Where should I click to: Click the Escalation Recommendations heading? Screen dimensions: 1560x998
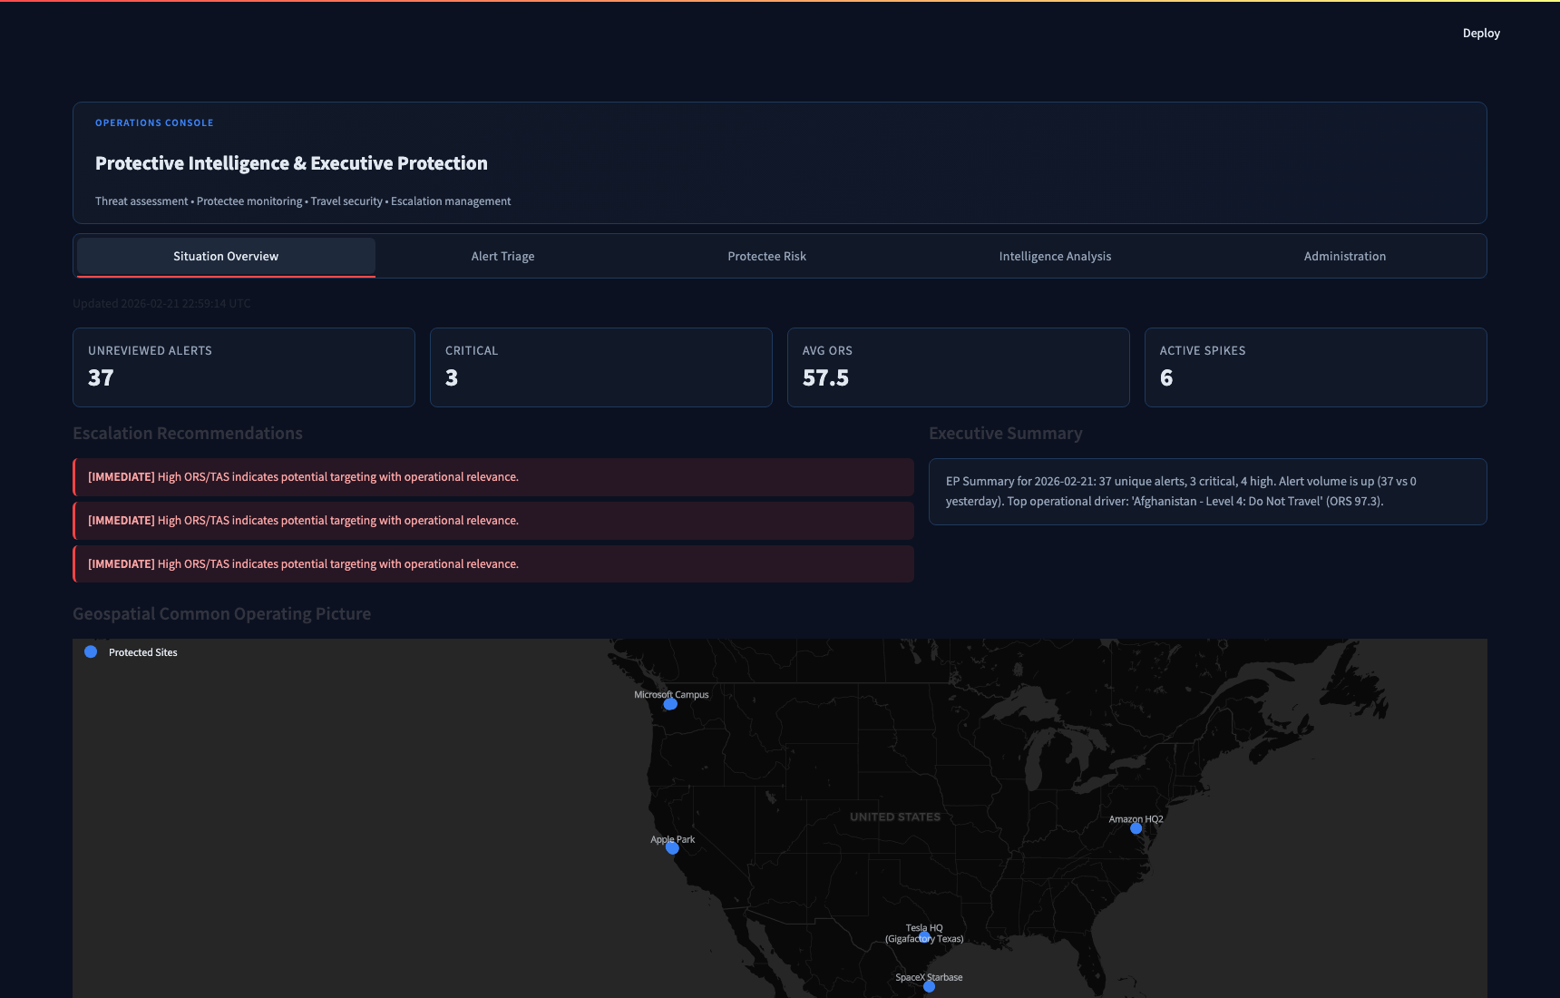tap(188, 434)
